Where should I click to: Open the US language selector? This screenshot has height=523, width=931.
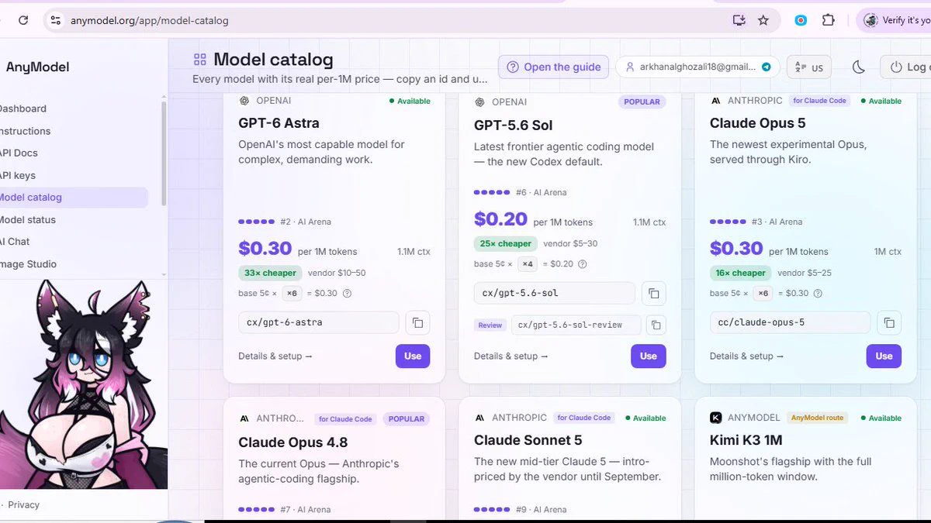coord(808,67)
